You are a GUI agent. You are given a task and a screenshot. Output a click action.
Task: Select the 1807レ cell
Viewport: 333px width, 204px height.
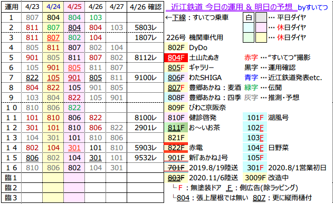[146, 37]
